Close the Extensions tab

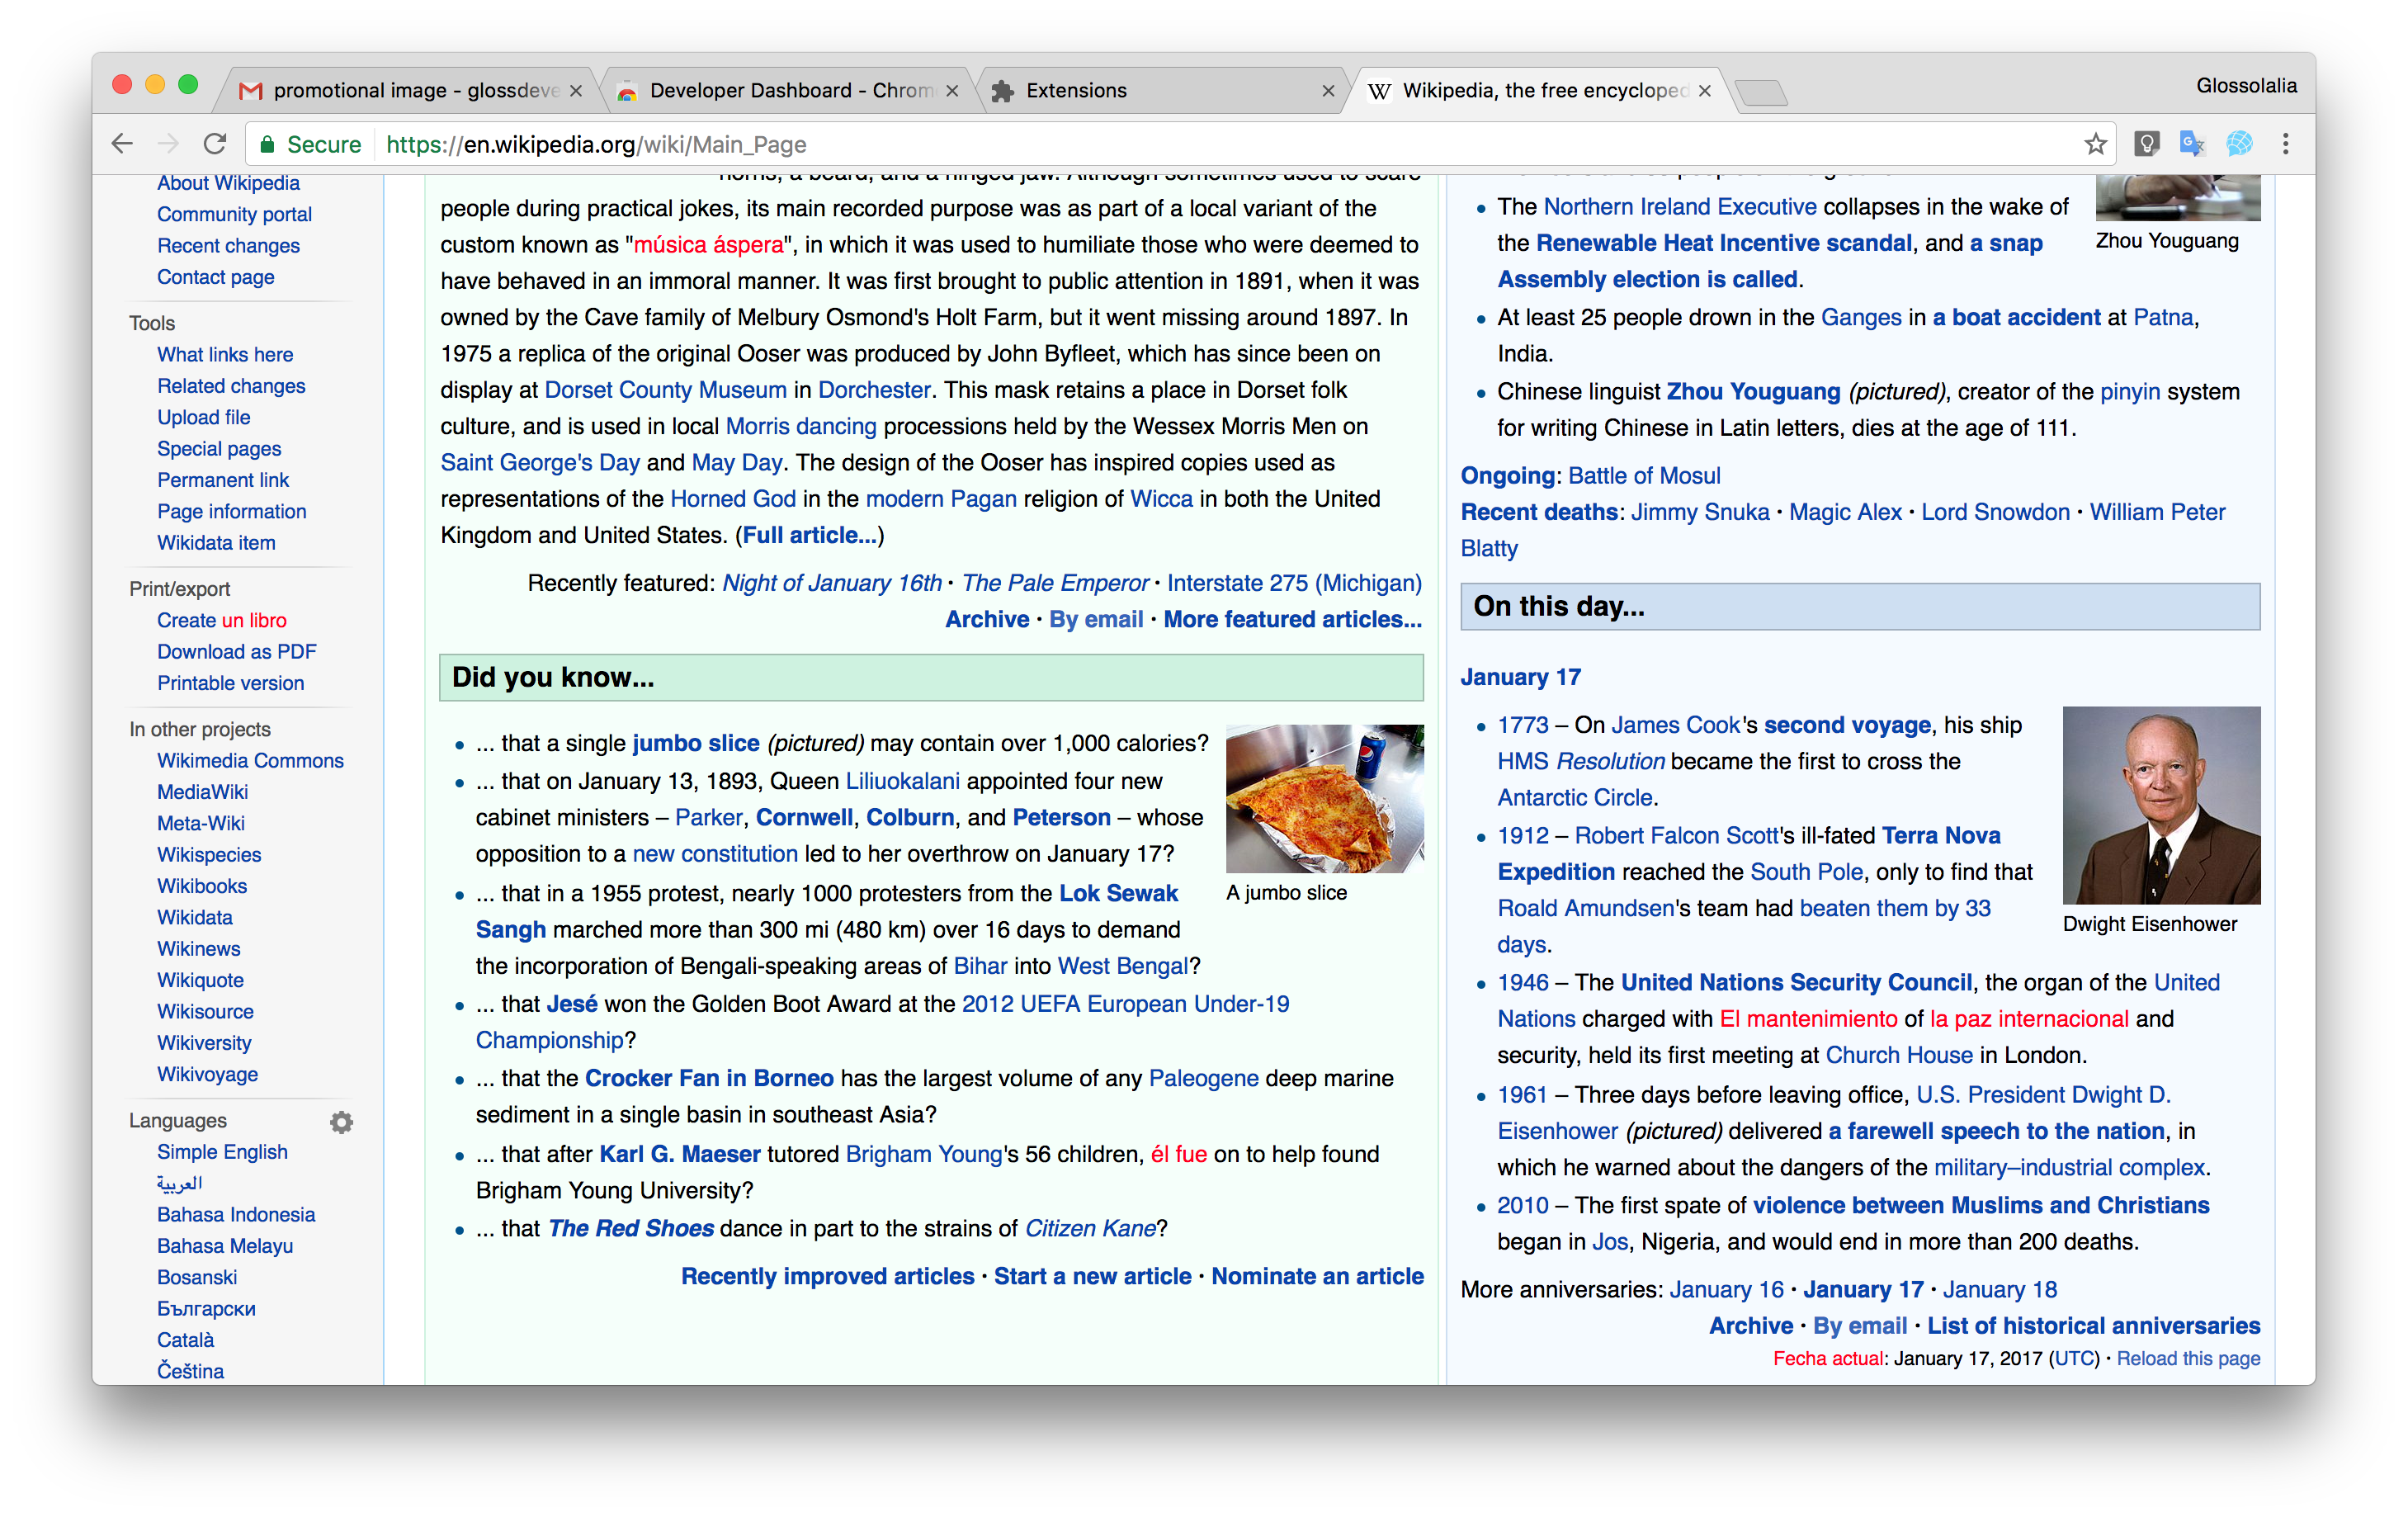1328,91
